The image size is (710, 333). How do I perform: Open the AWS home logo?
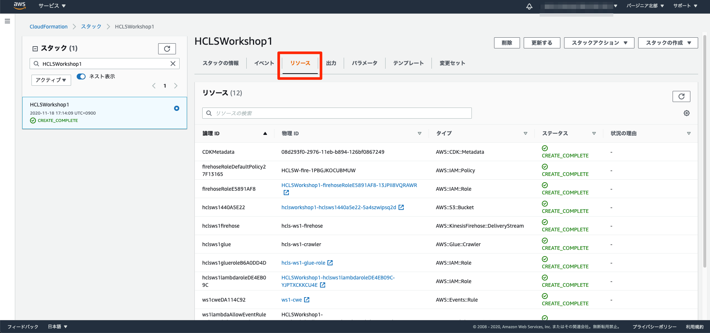(x=20, y=6)
